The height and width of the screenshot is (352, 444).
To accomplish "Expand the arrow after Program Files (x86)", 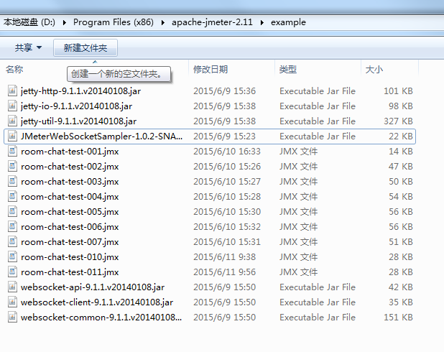I will click(163, 22).
